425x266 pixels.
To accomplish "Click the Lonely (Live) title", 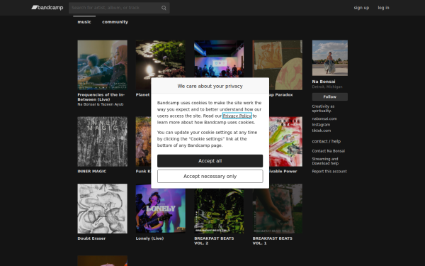I will pos(149,238).
